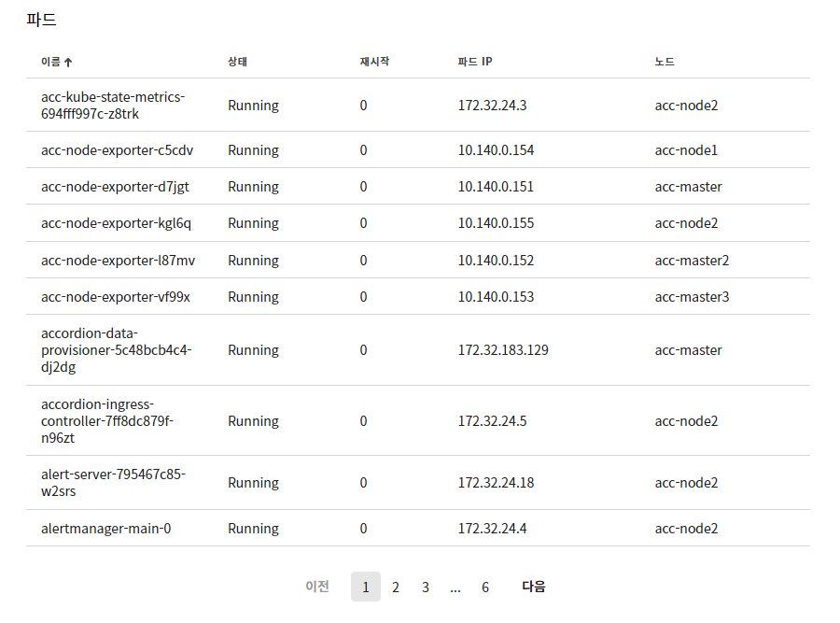Sort pods by 상태 column header
The width and height of the screenshot is (840, 623).
[237, 62]
